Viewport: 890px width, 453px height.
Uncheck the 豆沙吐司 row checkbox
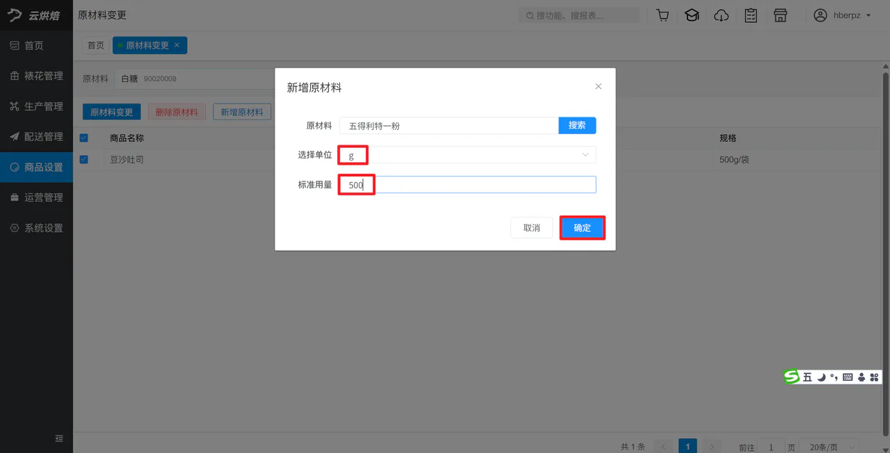(x=84, y=159)
